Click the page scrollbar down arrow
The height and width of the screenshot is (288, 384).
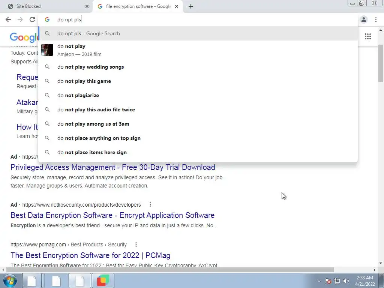click(x=381, y=264)
